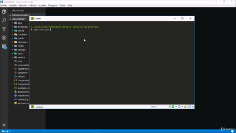Select the app folder in explorer

click(20, 23)
